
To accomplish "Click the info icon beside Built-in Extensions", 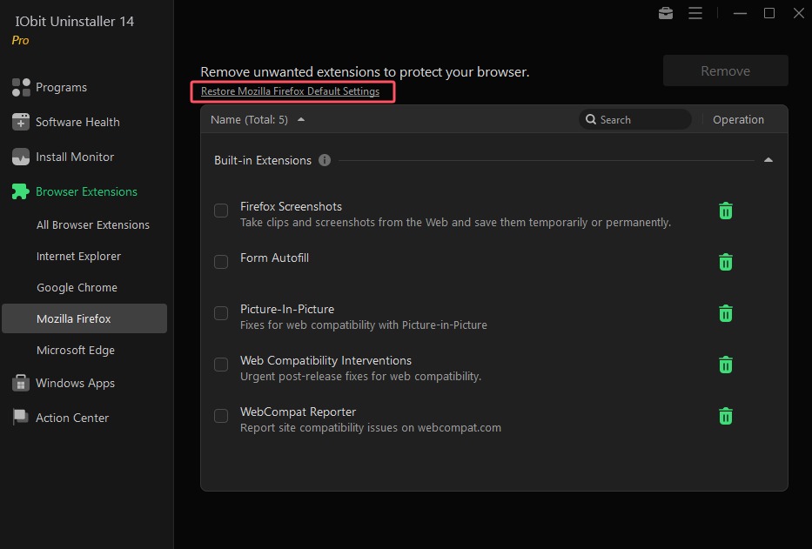I will point(325,160).
